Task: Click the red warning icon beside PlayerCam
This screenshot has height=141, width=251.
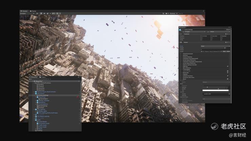Action: (78, 97)
